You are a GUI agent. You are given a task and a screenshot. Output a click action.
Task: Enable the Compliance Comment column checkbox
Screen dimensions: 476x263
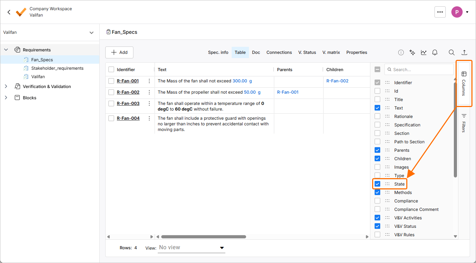pyautogui.click(x=377, y=209)
